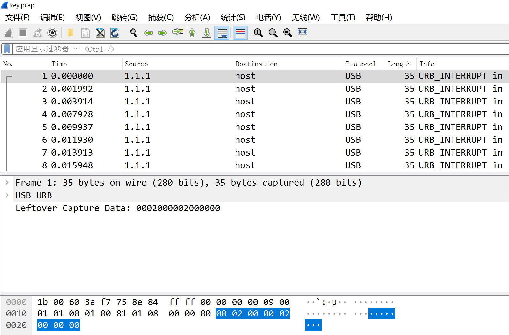The image size is (509, 335).
Task: Open the 帮助(H) menu
Action: coord(379,18)
